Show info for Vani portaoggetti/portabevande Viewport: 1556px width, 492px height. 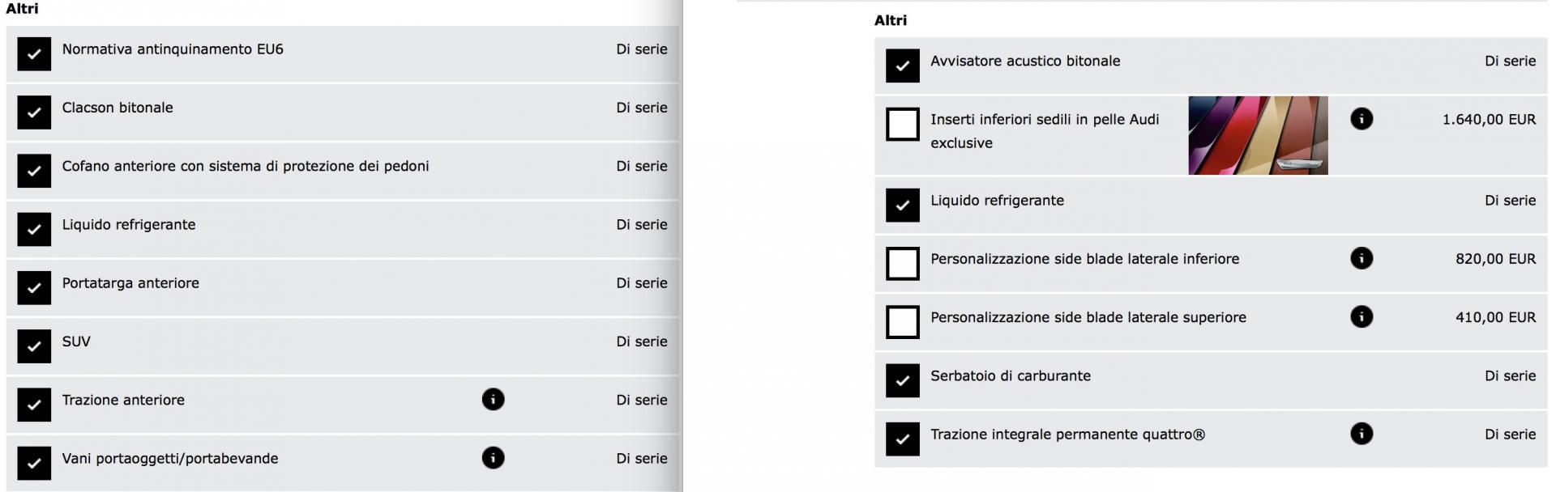493,458
